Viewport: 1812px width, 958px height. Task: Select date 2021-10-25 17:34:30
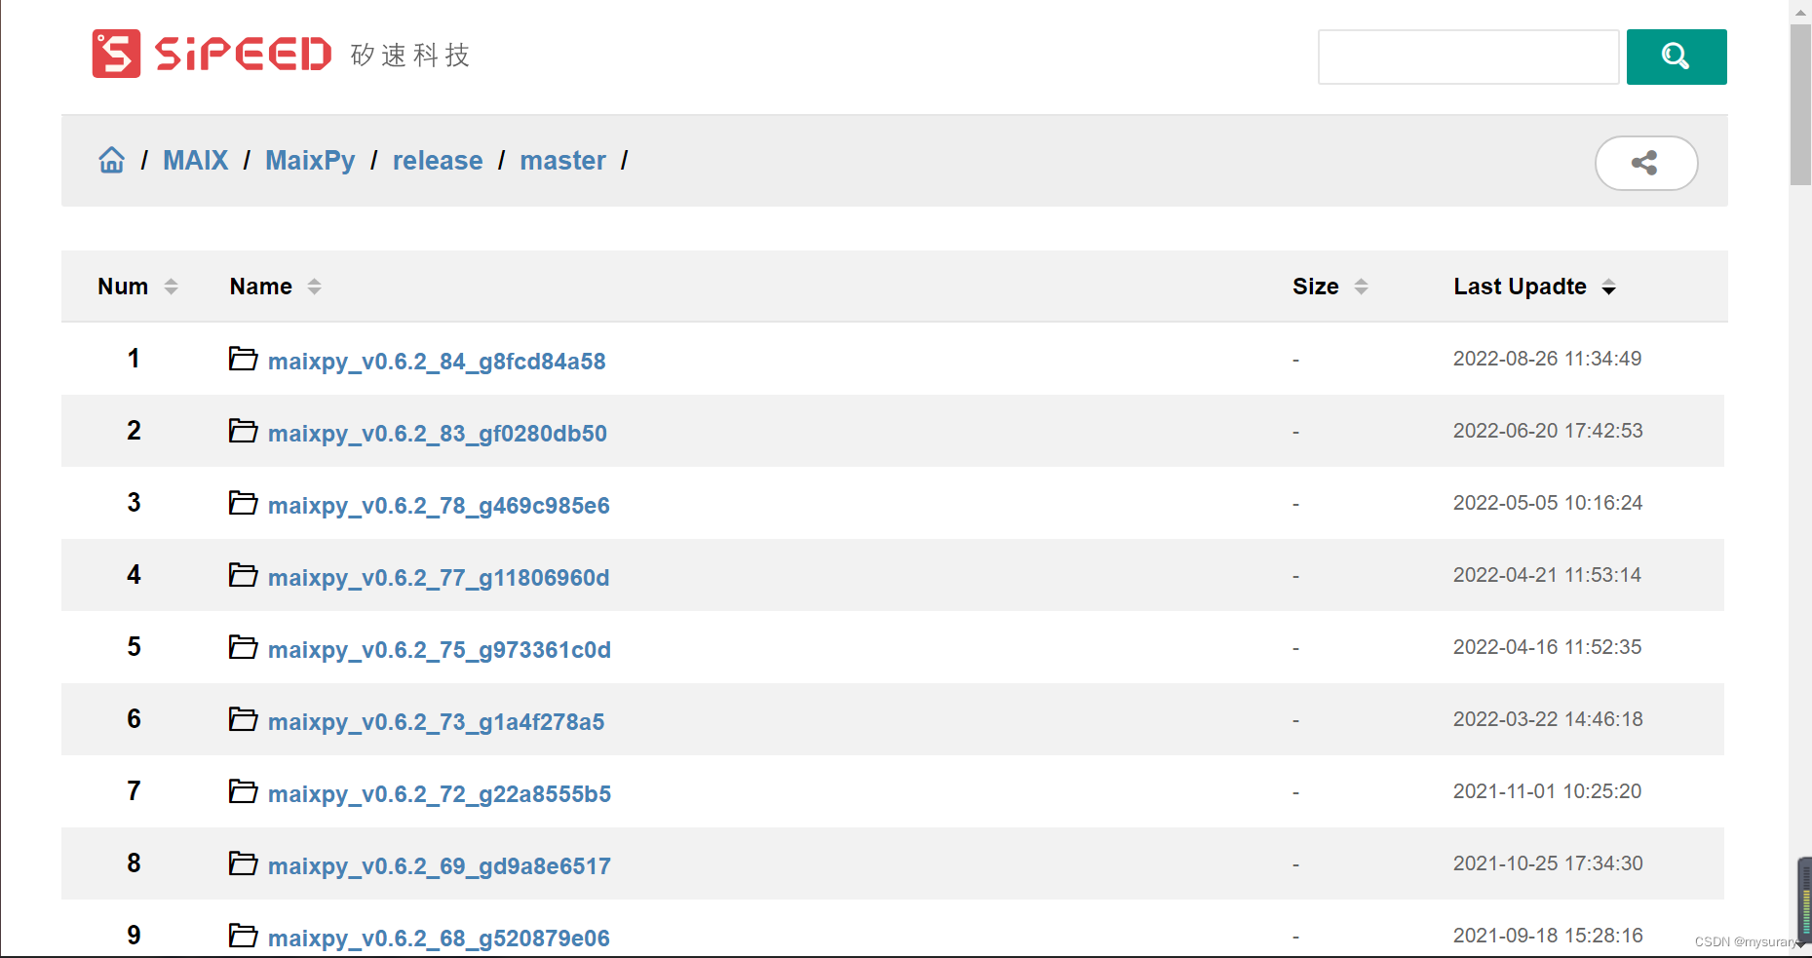1548,863
